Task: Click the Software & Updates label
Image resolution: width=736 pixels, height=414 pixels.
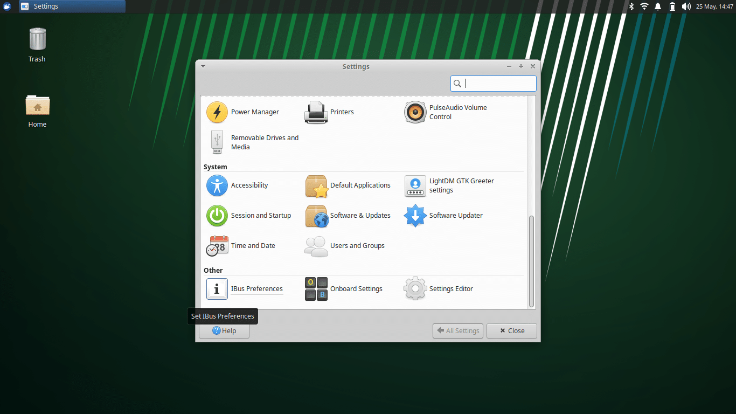Action: coord(360,216)
